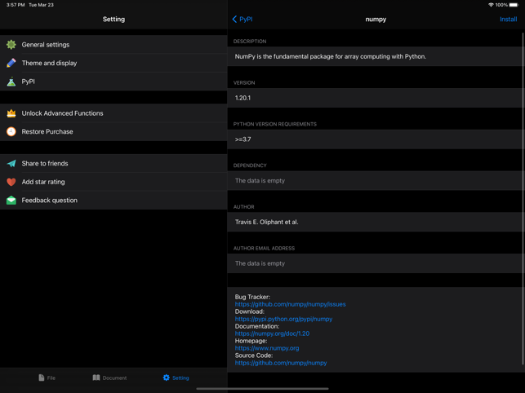The height and width of the screenshot is (393, 525).
Task: Check the battery status icon
Action: 514,5
